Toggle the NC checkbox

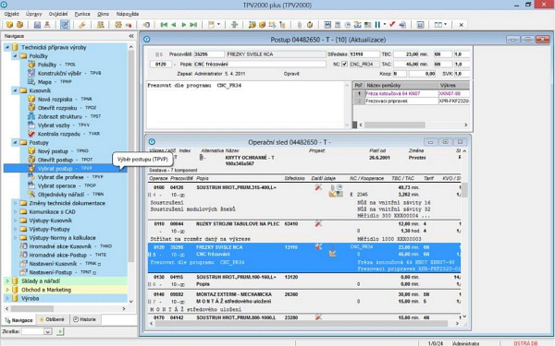point(344,65)
